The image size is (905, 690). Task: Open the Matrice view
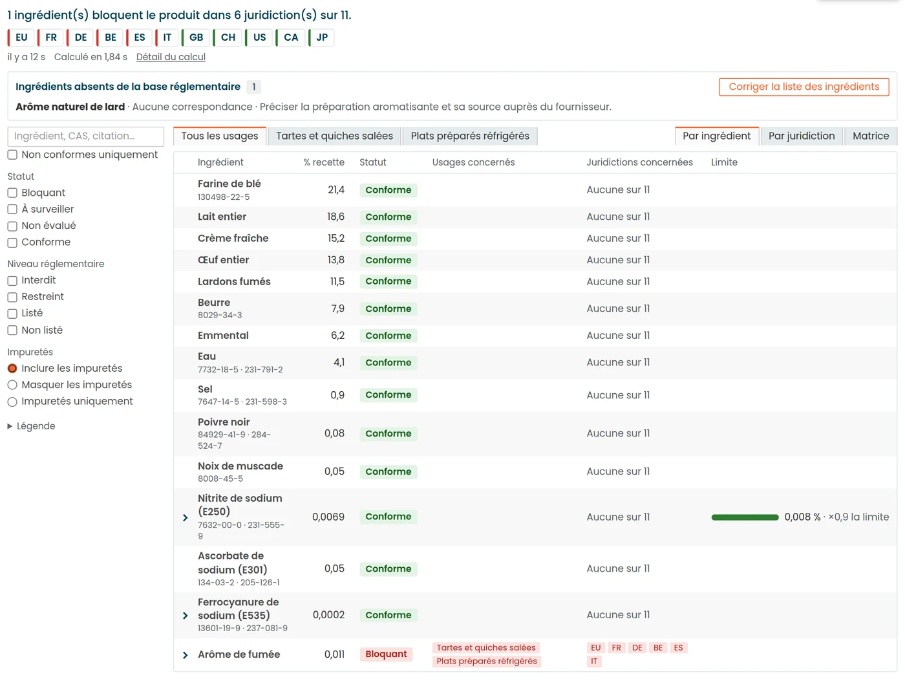(871, 136)
